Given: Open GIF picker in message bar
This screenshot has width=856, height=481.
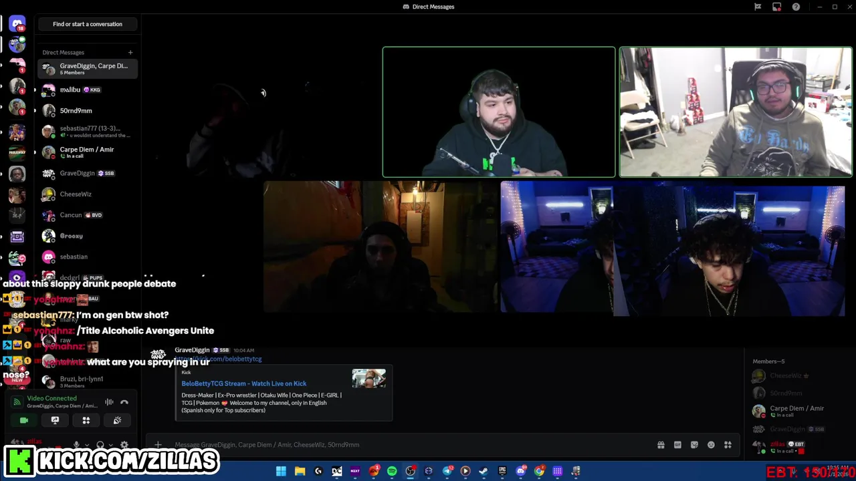Looking at the screenshot, I should [677, 445].
